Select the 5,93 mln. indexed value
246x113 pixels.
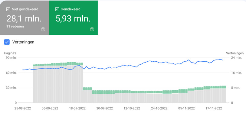(x=73, y=19)
